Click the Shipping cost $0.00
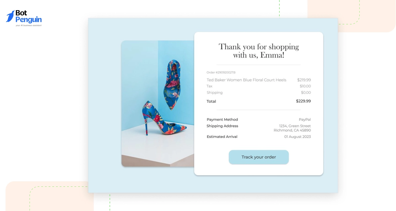 coord(306,92)
